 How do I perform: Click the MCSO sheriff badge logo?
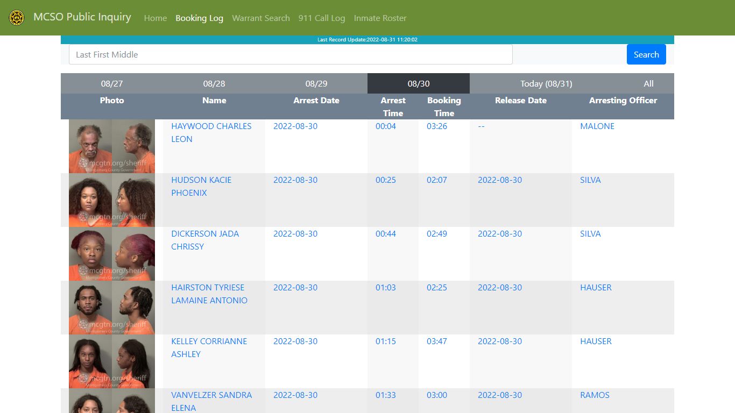click(17, 18)
